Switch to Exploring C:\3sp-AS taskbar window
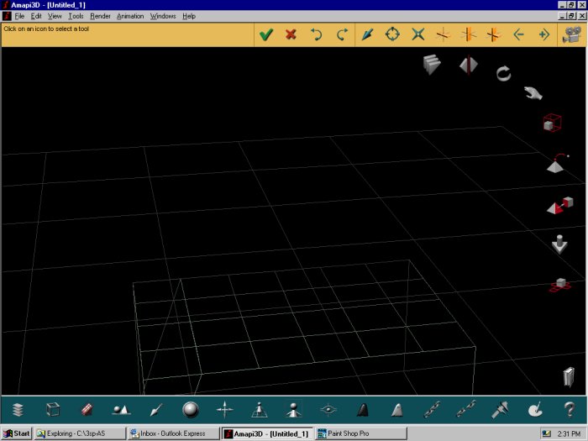Image resolution: width=588 pixels, height=441 pixels. [81, 433]
